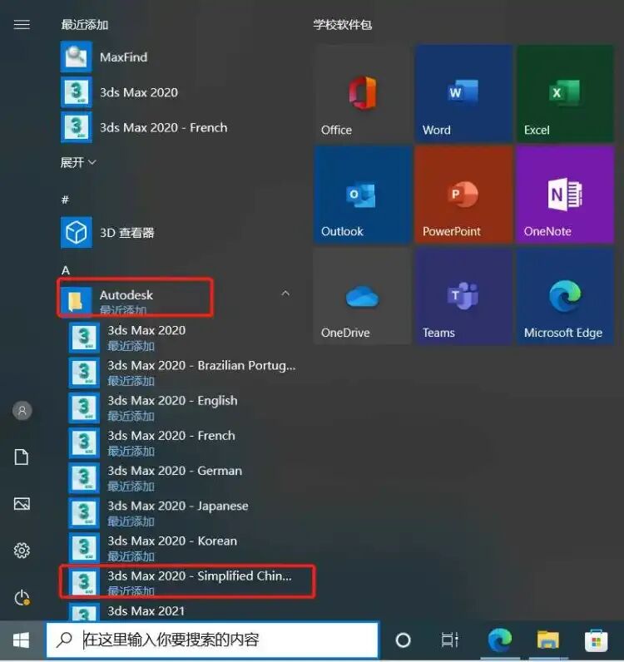The image size is (624, 662).
Task: Click the search magnifier icon in taskbar
Action: 64,640
